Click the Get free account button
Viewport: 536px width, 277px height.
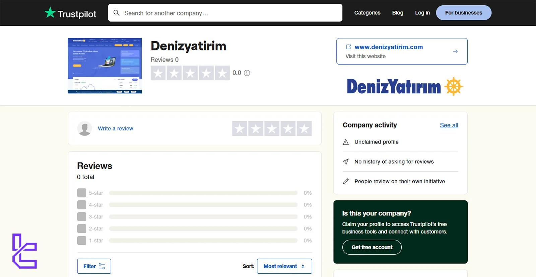click(x=372, y=247)
